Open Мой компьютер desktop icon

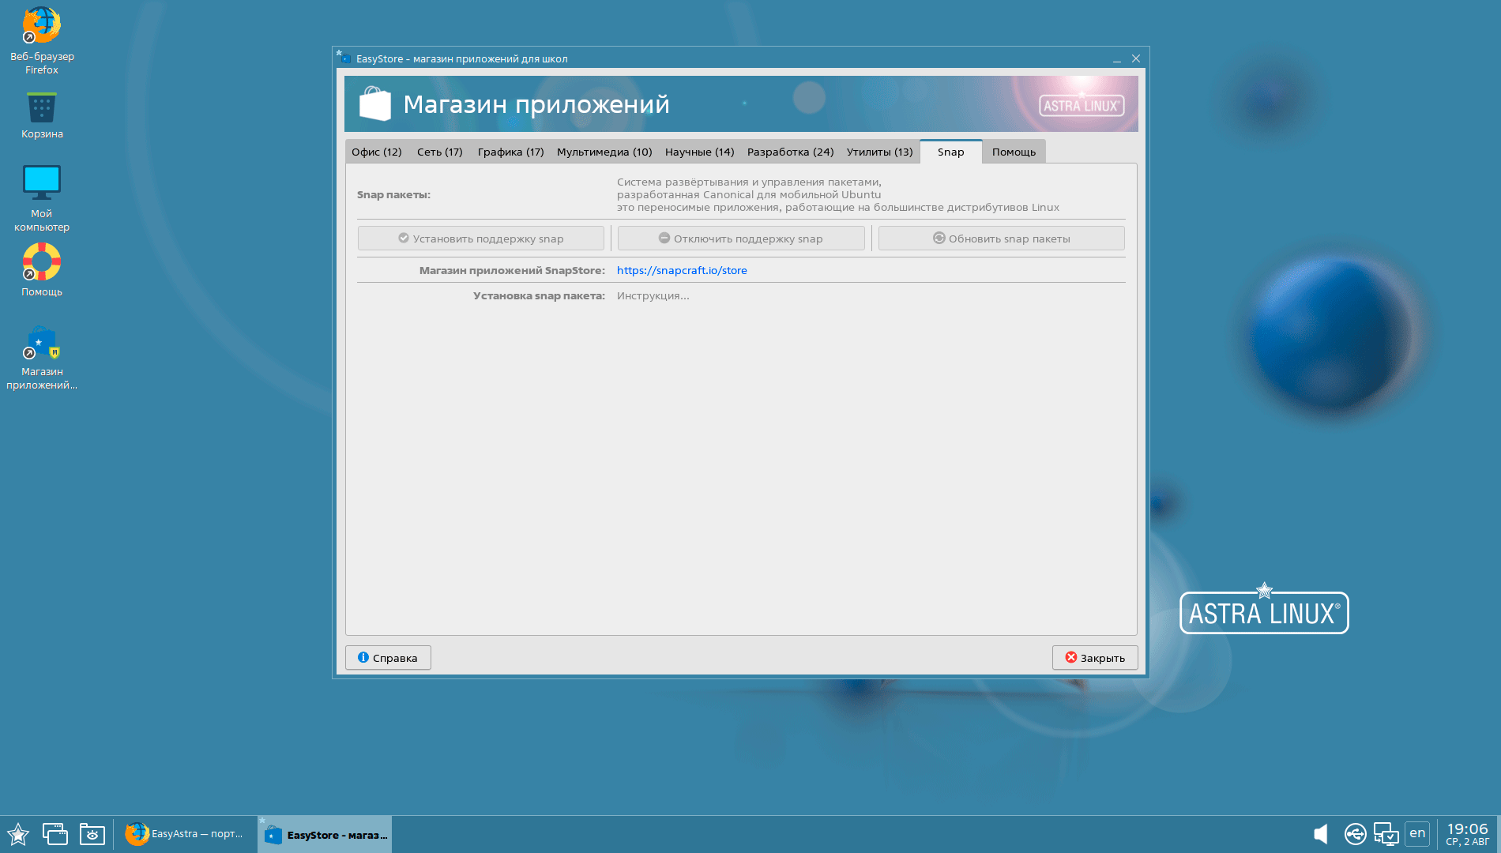pyautogui.click(x=41, y=183)
